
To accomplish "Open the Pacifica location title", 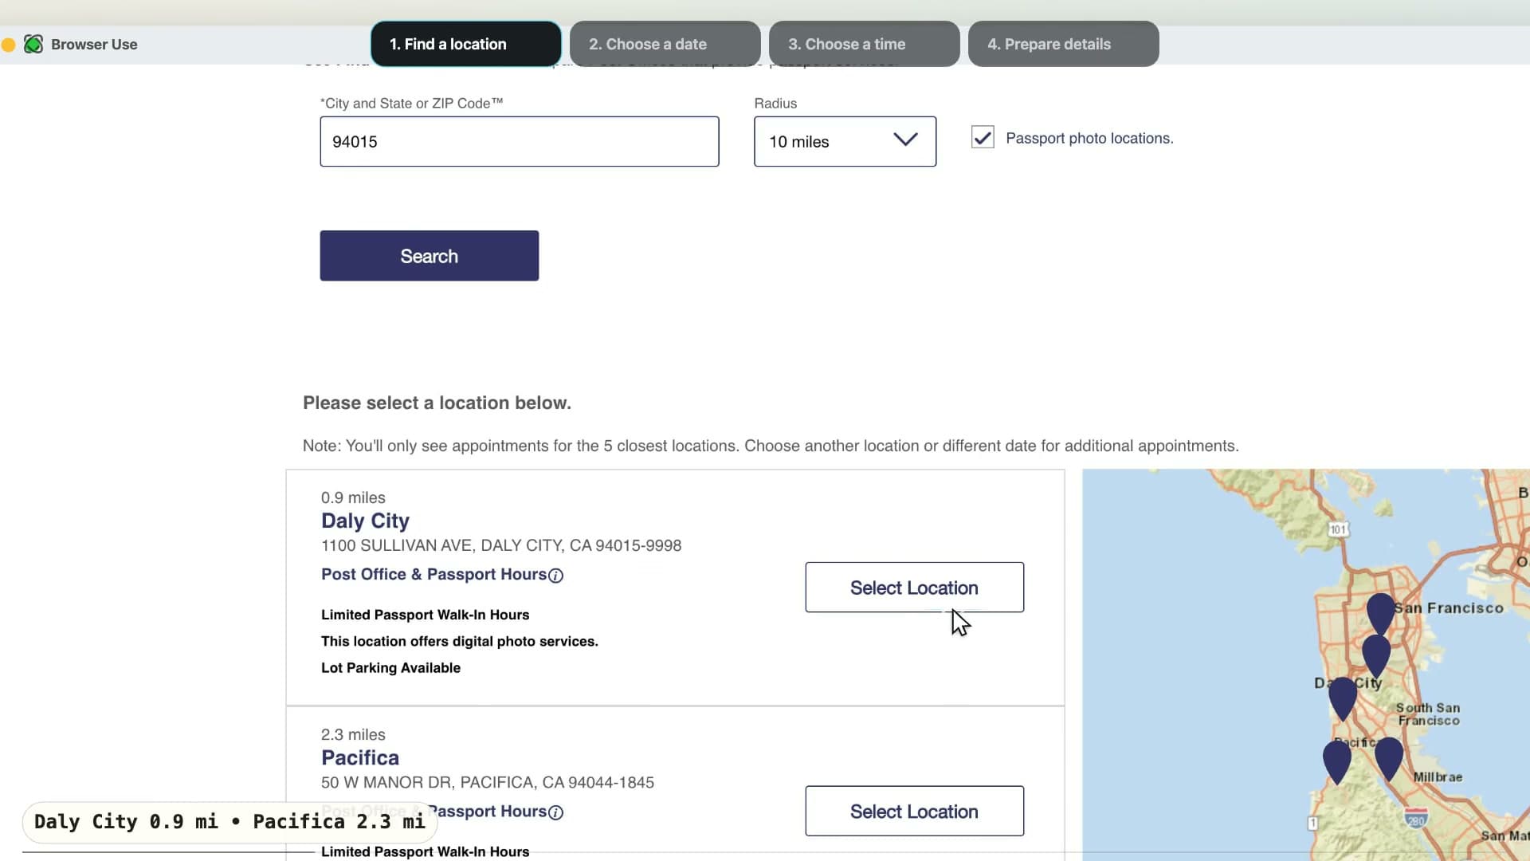I will [360, 757].
